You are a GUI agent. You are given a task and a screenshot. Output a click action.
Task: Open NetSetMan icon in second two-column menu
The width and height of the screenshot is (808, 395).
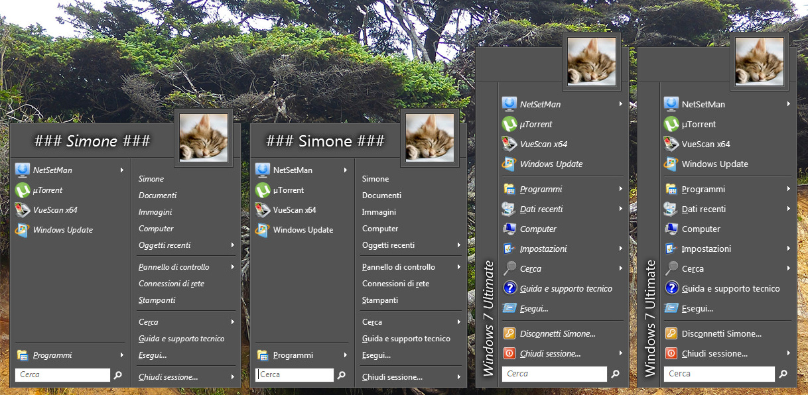pos(263,170)
